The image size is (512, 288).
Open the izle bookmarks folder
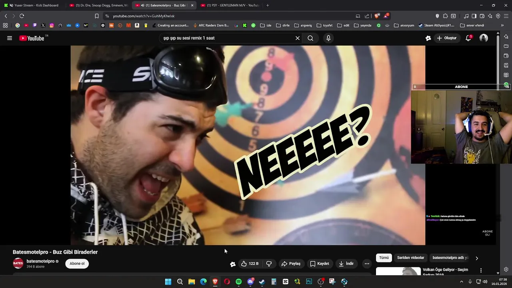[266, 25]
